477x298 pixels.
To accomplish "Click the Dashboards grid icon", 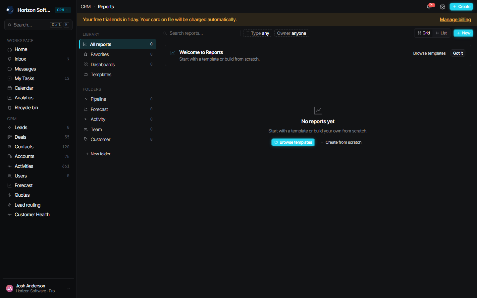I will pyautogui.click(x=85, y=65).
